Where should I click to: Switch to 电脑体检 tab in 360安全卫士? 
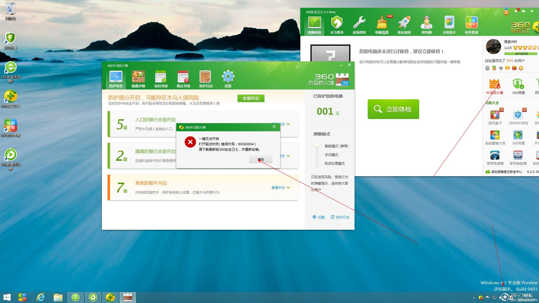point(314,25)
